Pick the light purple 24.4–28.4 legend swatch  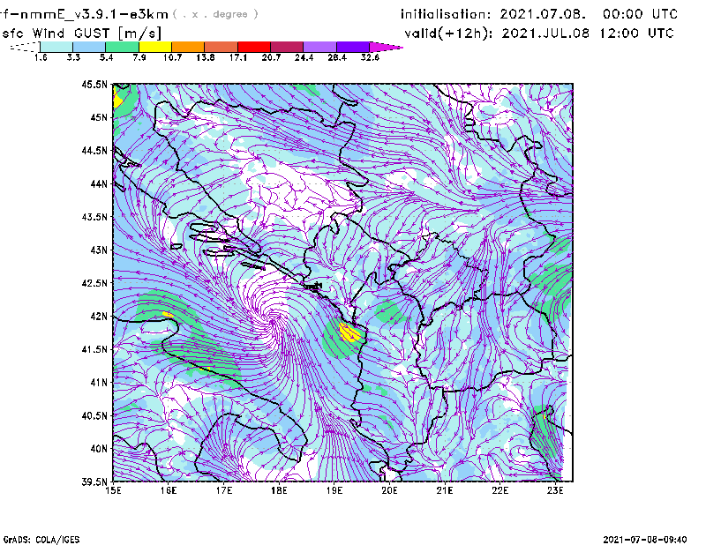click(x=319, y=47)
